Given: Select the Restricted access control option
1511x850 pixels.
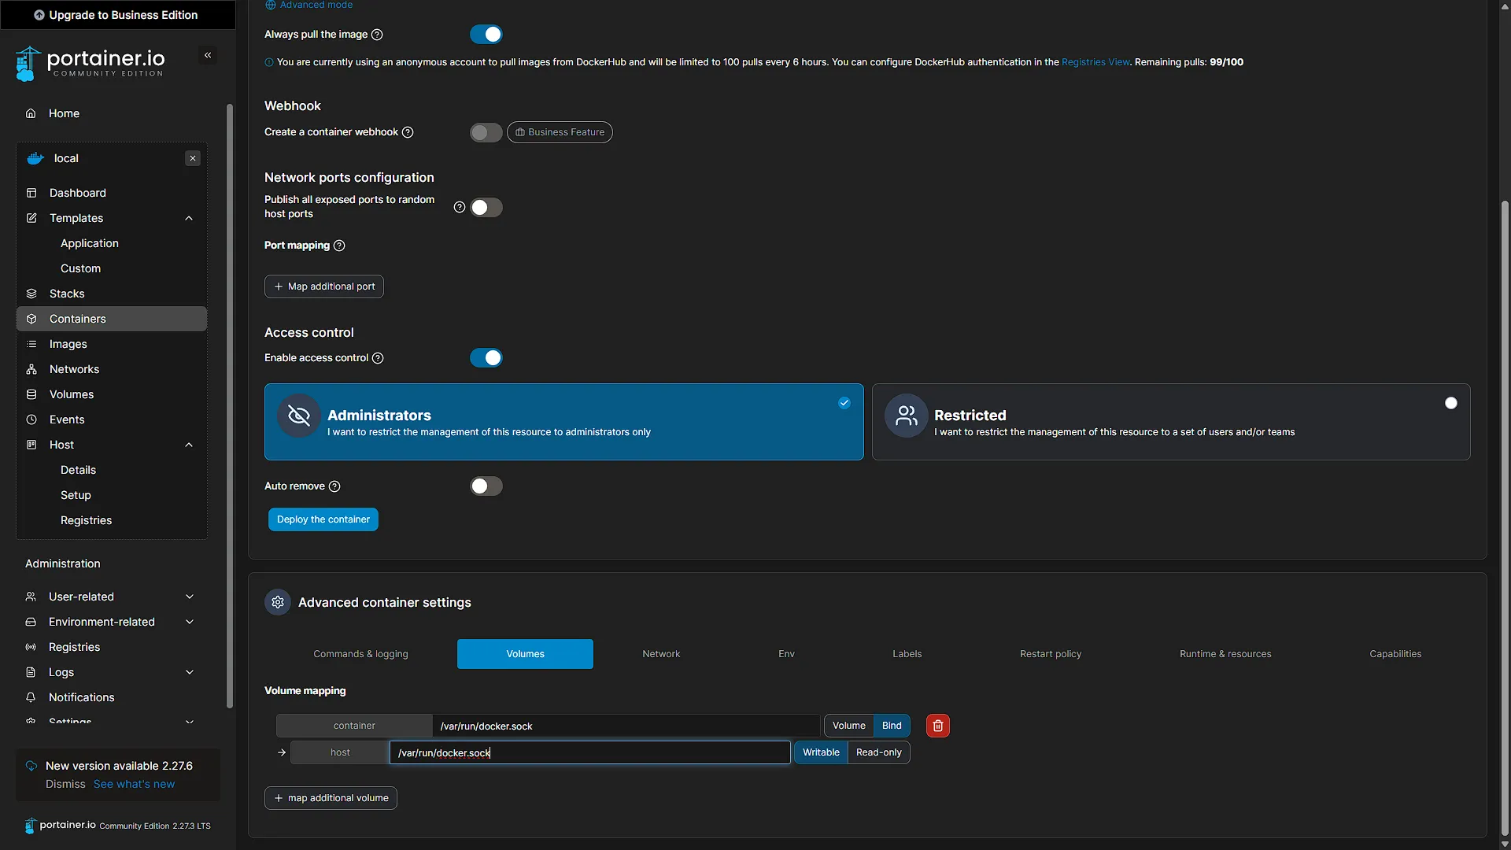Looking at the screenshot, I should (1171, 422).
